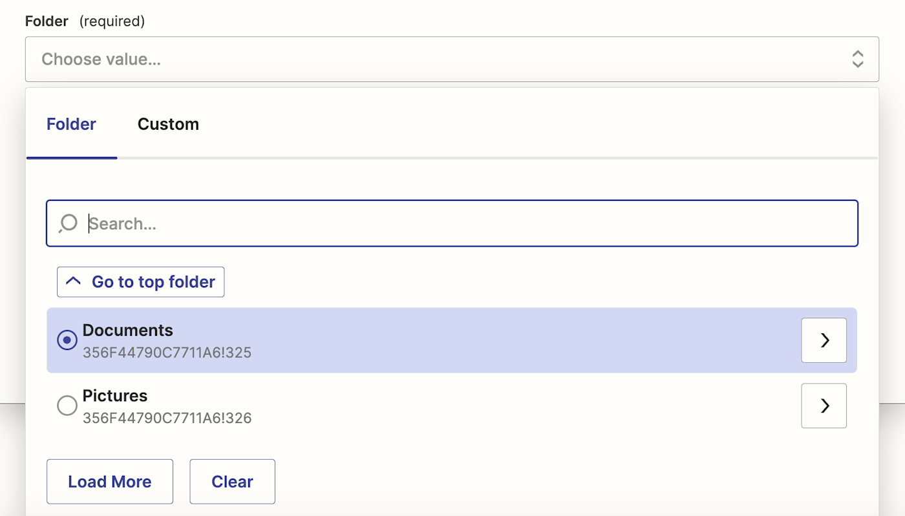Image resolution: width=905 pixels, height=516 pixels.
Task: Click the Folder field label
Action: pos(47,21)
